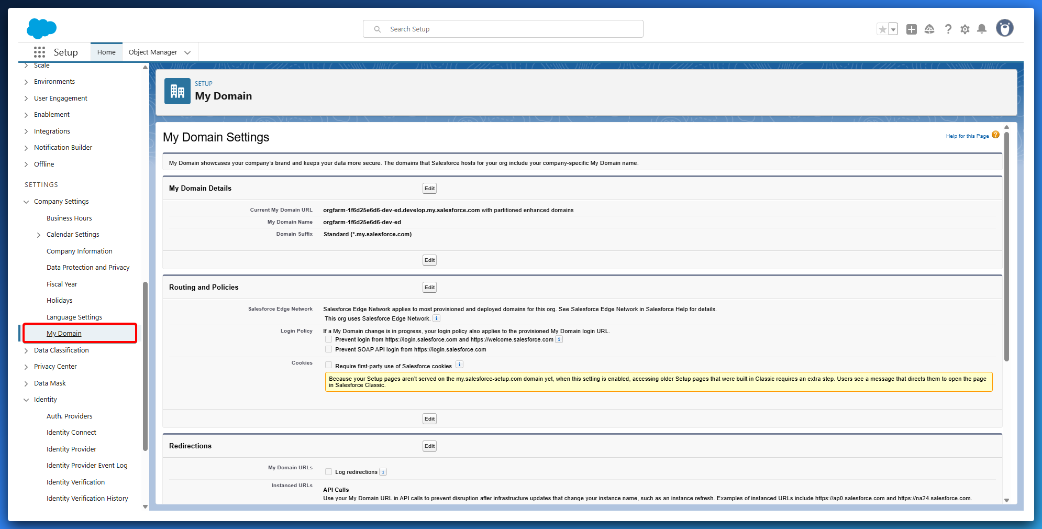Click the orange help icon beside Help for this Page
The width and height of the screenshot is (1042, 529).
(995, 135)
